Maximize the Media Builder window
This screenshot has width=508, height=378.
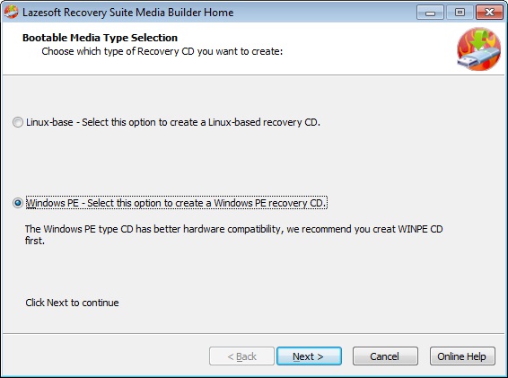(x=460, y=13)
